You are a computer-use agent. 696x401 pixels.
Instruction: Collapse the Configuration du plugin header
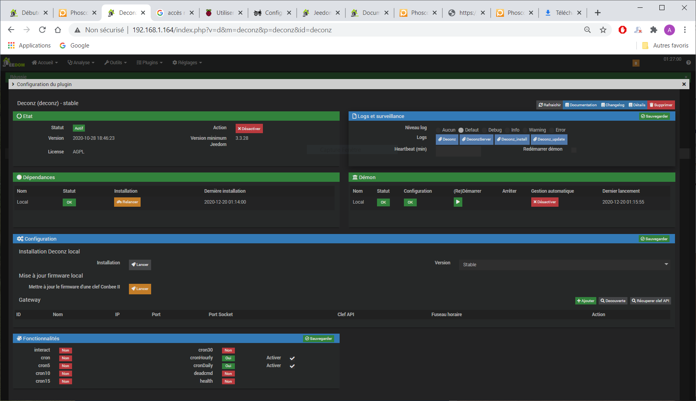click(x=42, y=84)
